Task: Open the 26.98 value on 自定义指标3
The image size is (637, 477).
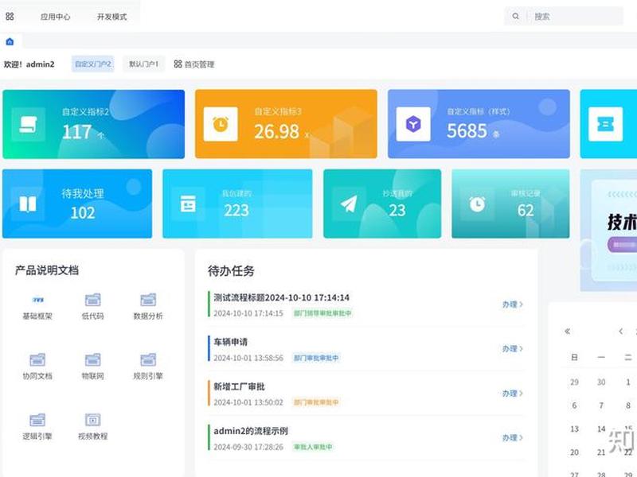Action: click(x=276, y=131)
